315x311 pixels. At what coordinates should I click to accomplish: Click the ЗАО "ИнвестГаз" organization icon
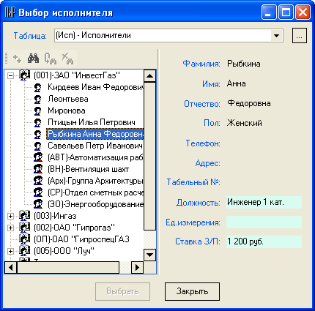pos(25,75)
